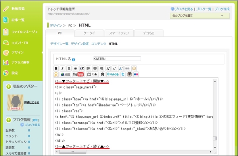Open the avatar 詳細はこちら link

tap(32, 102)
